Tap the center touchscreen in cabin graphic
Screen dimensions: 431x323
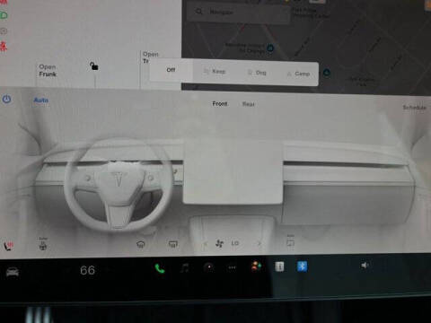point(233,171)
